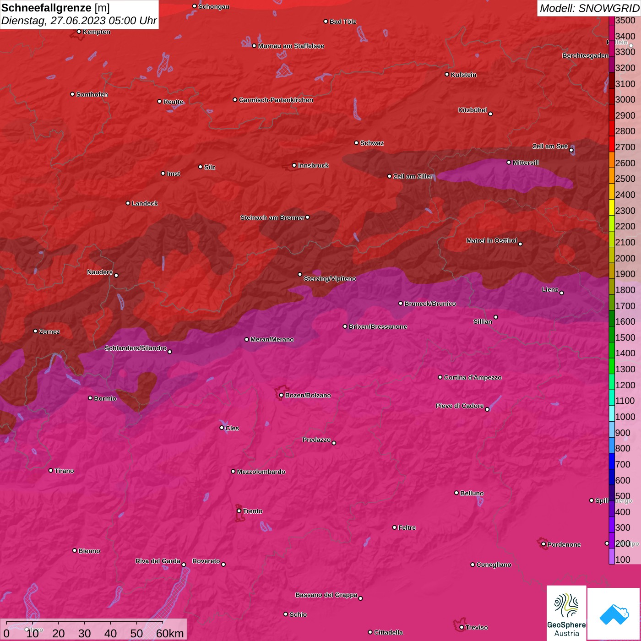Click the Mezzolombardo label
The height and width of the screenshot is (641, 641).
(x=261, y=472)
